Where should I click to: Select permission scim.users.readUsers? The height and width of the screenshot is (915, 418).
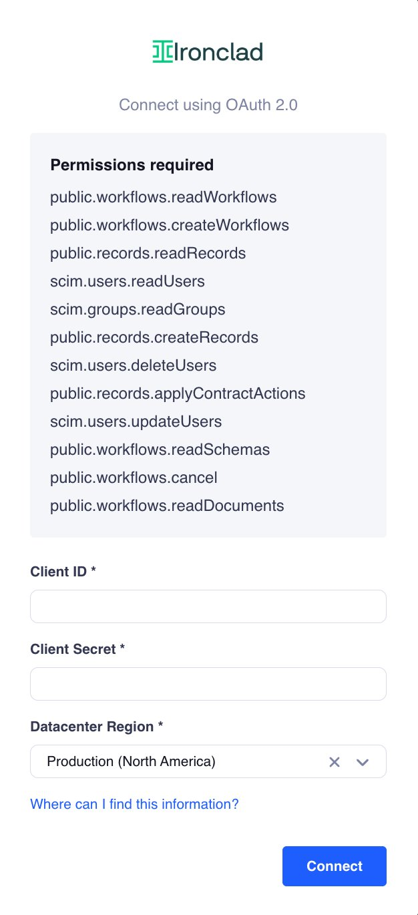(128, 281)
